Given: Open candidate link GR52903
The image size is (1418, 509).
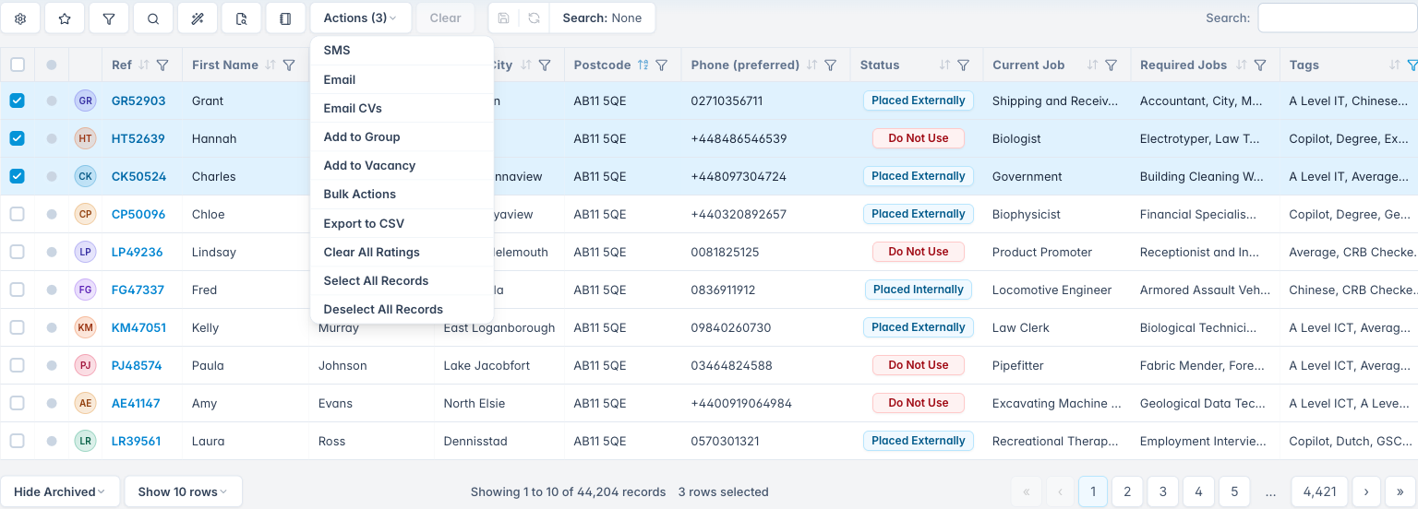Looking at the screenshot, I should [138, 101].
